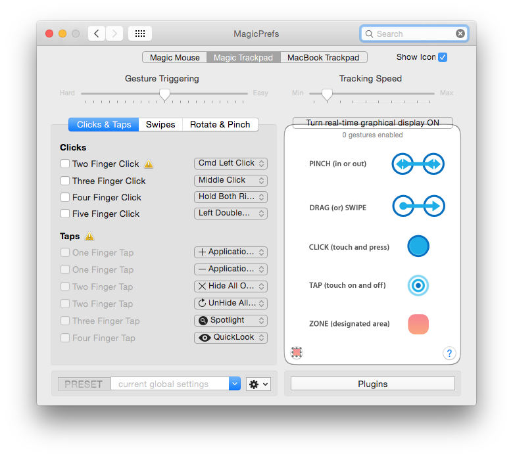Open the show all preferences grid

pyautogui.click(x=139, y=34)
